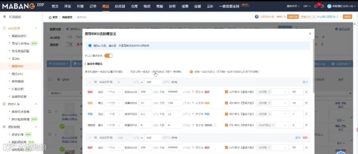Click 什么是以图搜SKU? link
Image resolution: width=358 pixels, height=154 pixels.
point(328,17)
